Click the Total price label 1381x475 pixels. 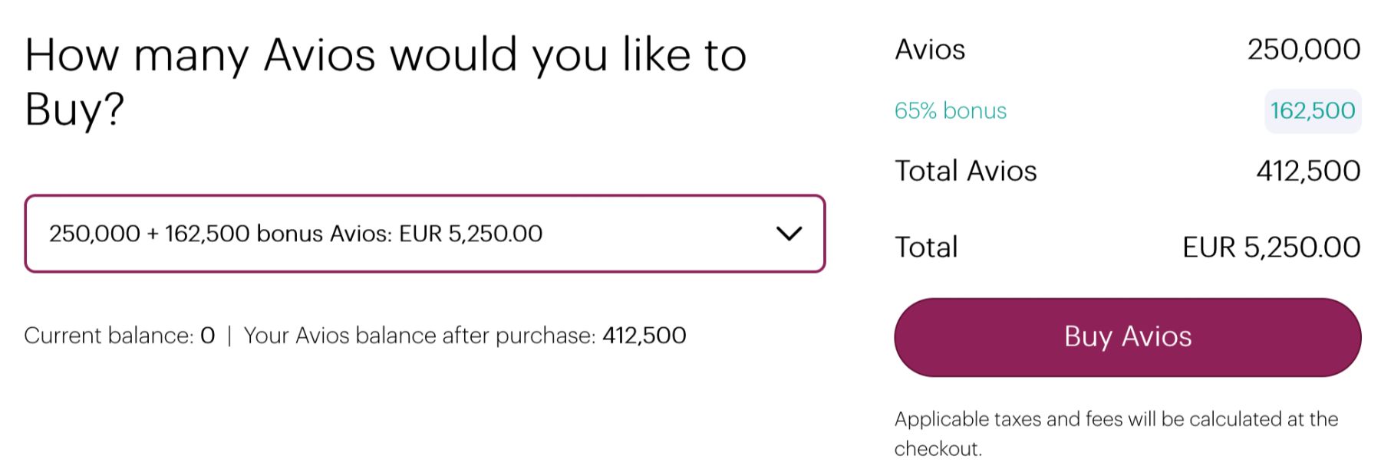926,247
